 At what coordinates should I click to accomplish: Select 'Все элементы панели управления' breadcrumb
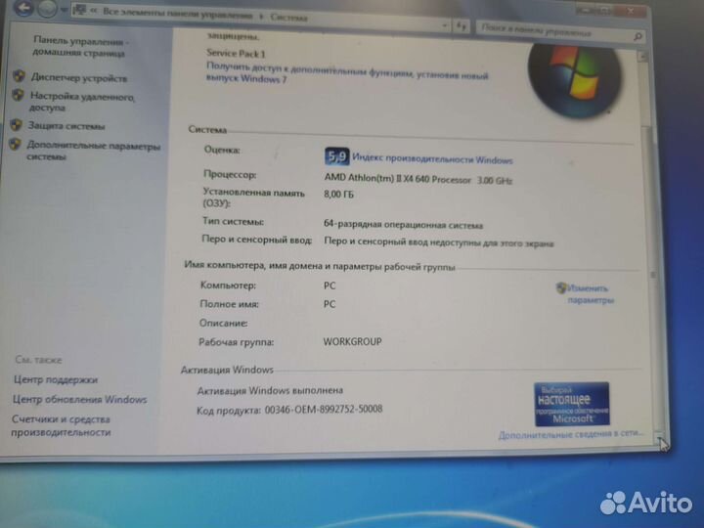click(177, 14)
